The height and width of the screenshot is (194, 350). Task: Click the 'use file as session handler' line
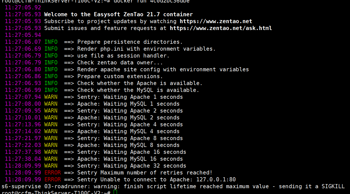point(123,56)
